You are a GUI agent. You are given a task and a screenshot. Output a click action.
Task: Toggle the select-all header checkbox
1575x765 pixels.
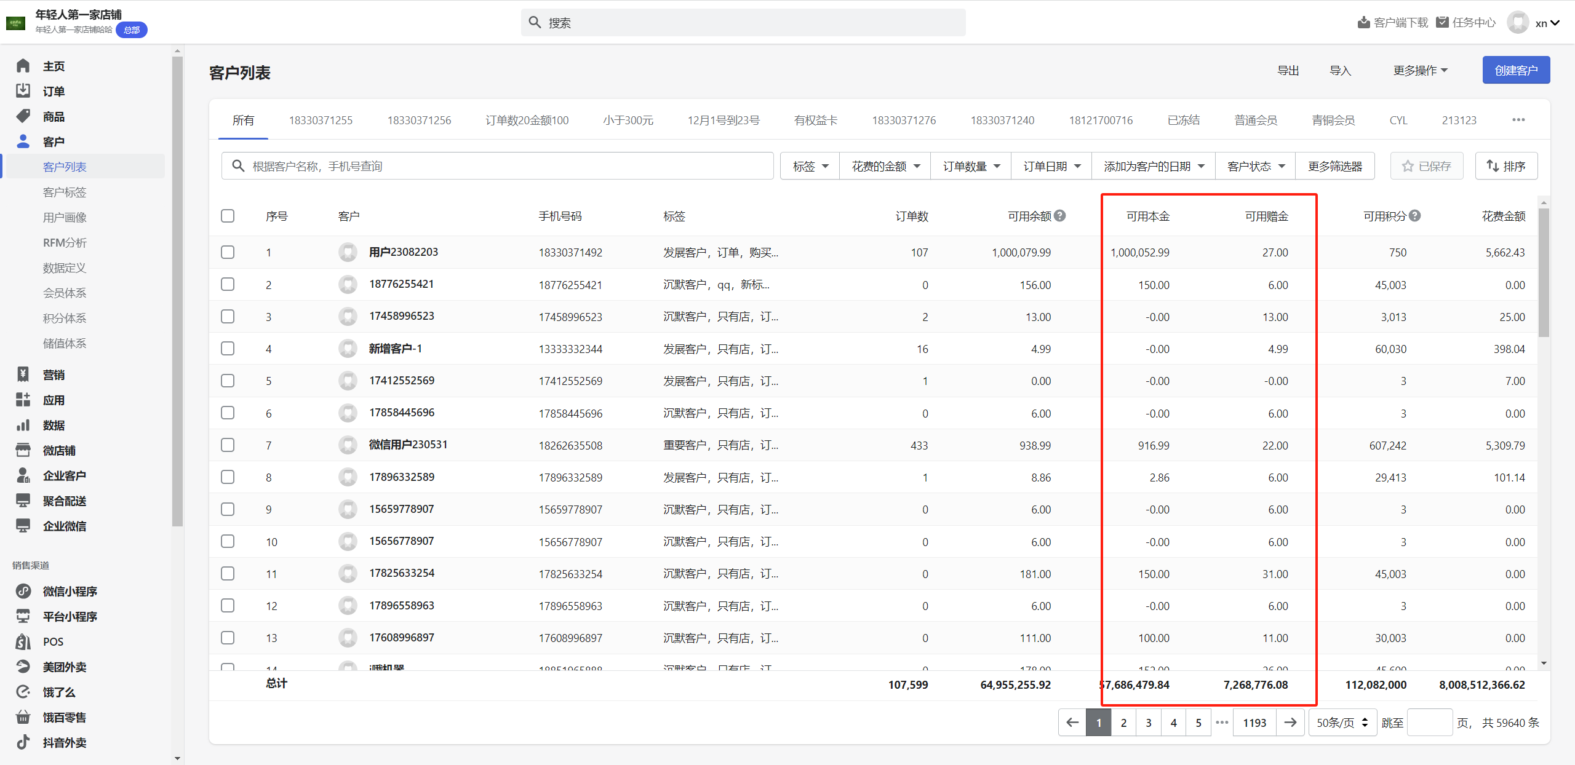tap(228, 216)
